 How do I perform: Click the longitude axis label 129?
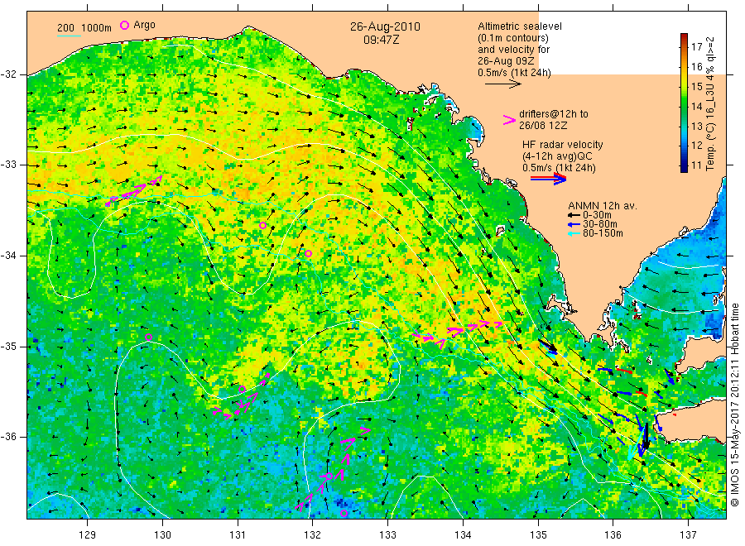click(x=88, y=534)
